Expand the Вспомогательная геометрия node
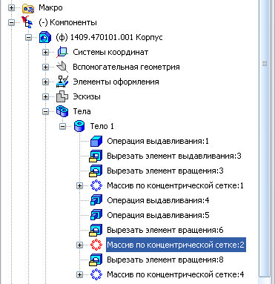The image size is (275, 284). 45,67
